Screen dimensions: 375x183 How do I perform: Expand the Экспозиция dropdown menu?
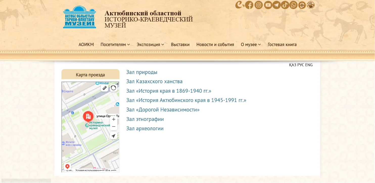(150, 45)
